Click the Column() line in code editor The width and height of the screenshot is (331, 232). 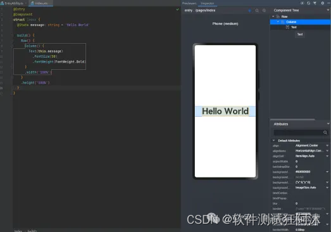[34, 46]
